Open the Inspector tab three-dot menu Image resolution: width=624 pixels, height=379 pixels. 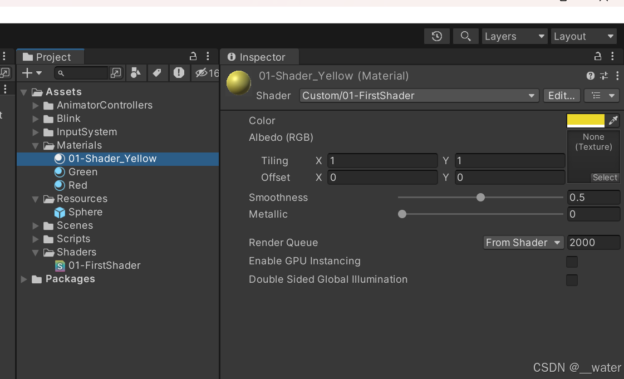(612, 56)
